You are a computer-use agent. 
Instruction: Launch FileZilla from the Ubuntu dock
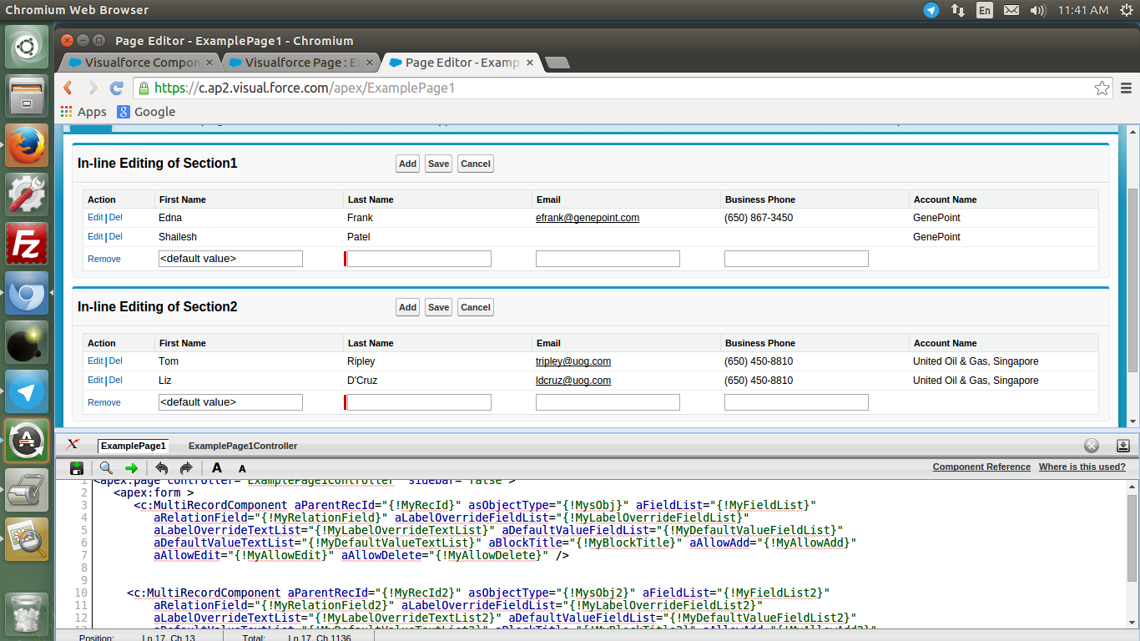coord(27,243)
